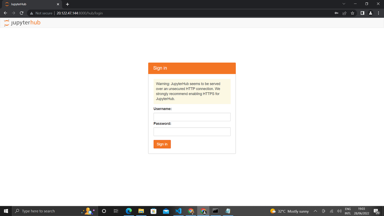Open Task View in taskbar
Image resolution: width=384 pixels, height=216 pixels.
[x=116, y=211]
